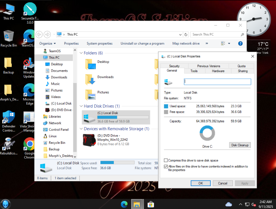Viewport: 276px width, 209px height.
Task: Switch to the Sharing tab
Action: pos(243,71)
